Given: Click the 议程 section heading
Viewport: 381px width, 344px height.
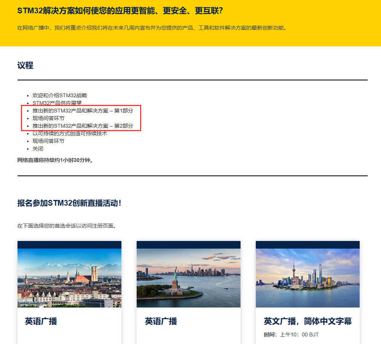Looking at the screenshot, I should 25,65.
